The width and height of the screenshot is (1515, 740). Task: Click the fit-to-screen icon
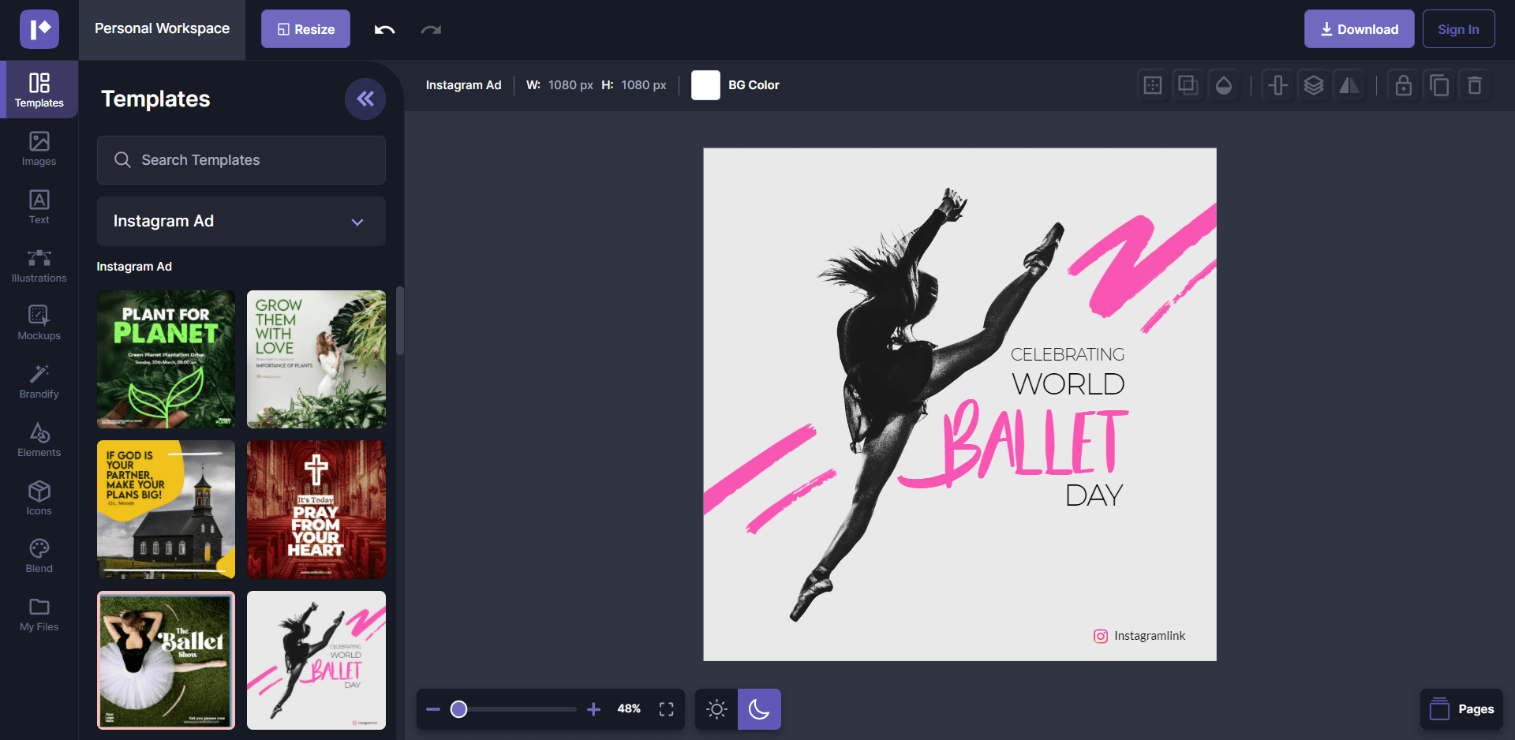click(666, 709)
